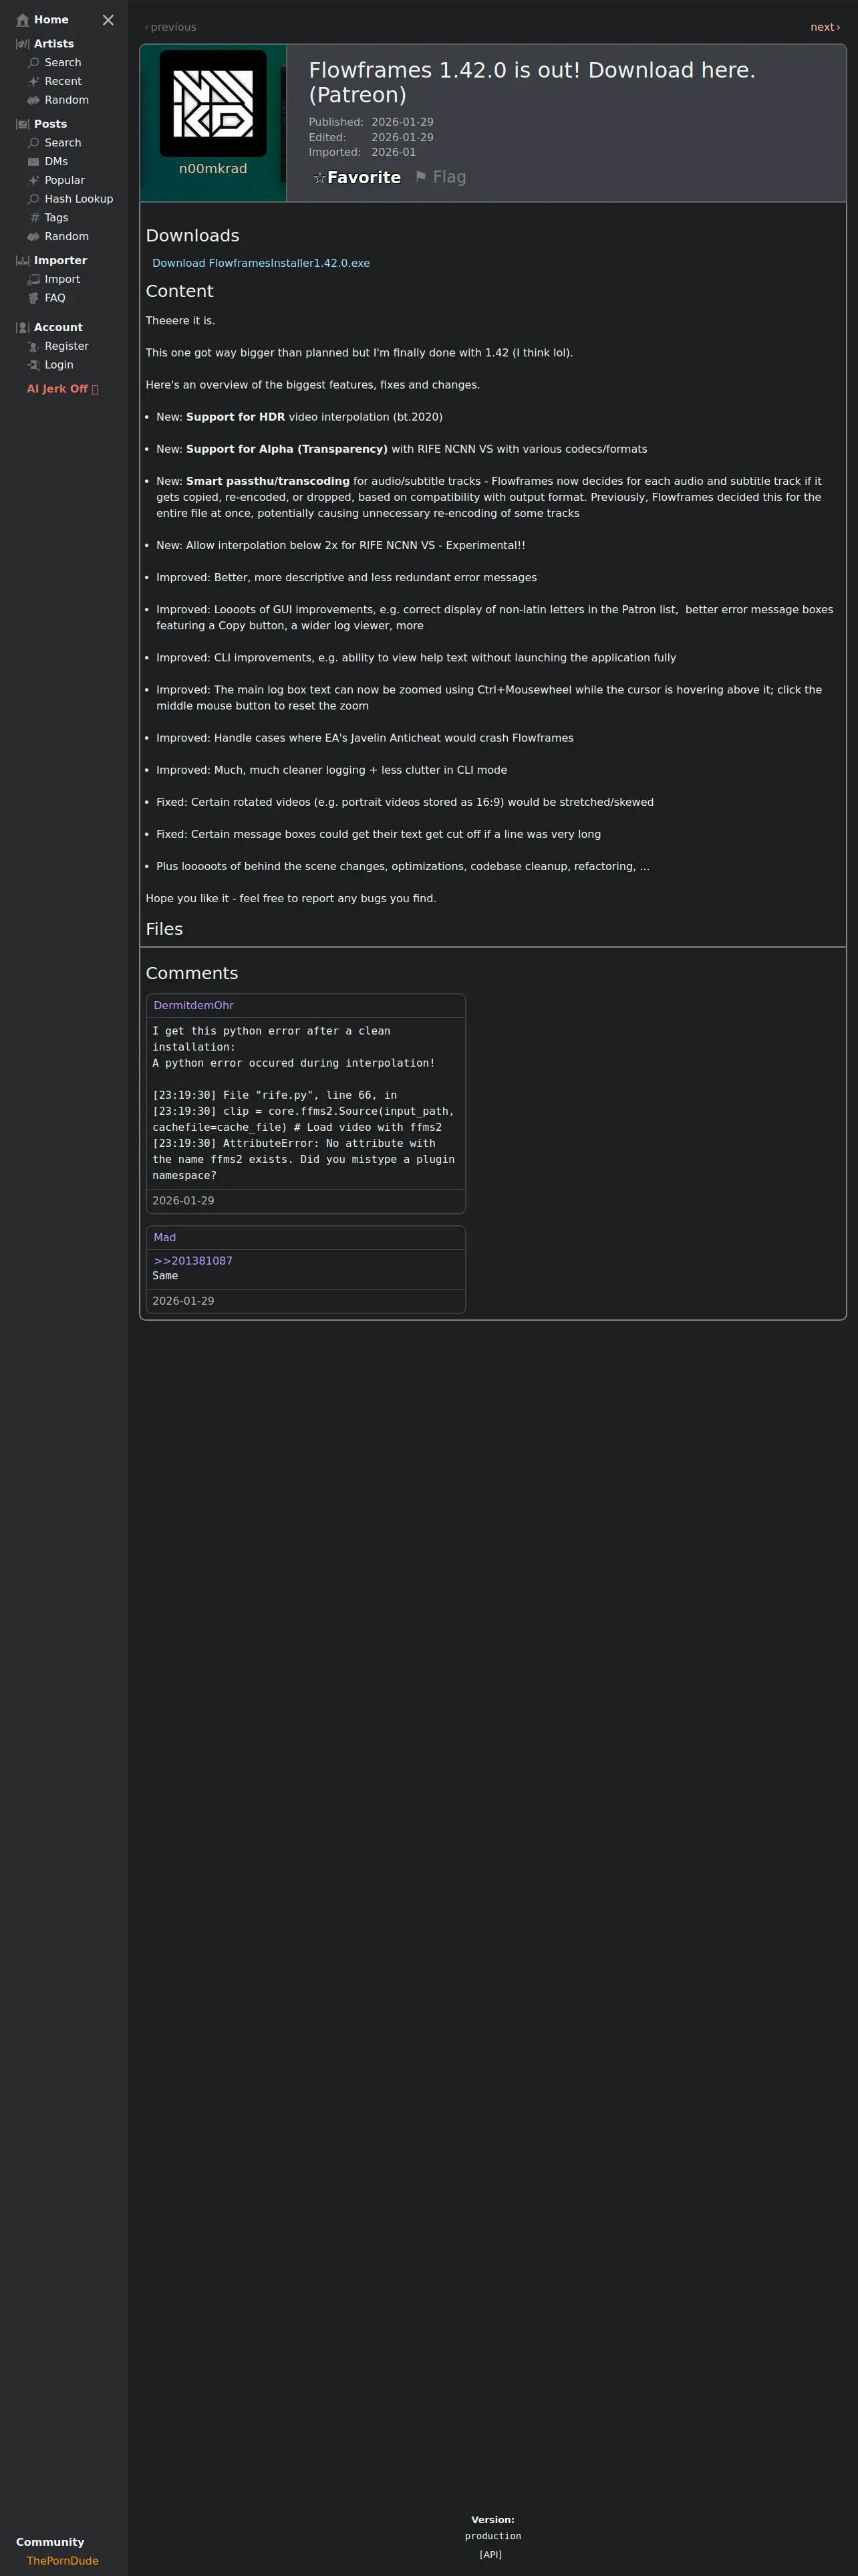Open commenter DermitdemOhr's name
858x2576 pixels.
[x=194, y=1006]
